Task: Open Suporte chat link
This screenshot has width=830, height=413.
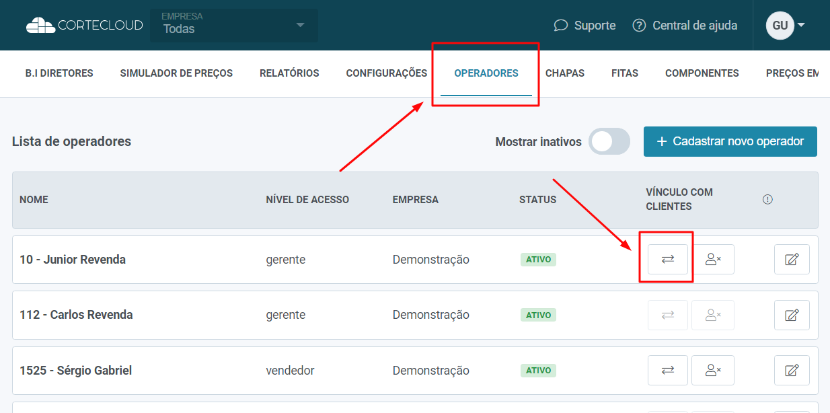Action: coord(584,25)
